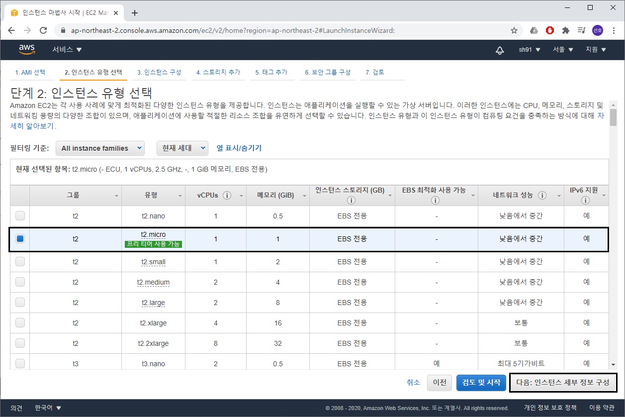Click the 검토 및 시작 button
The width and height of the screenshot is (625, 417).
click(x=481, y=382)
